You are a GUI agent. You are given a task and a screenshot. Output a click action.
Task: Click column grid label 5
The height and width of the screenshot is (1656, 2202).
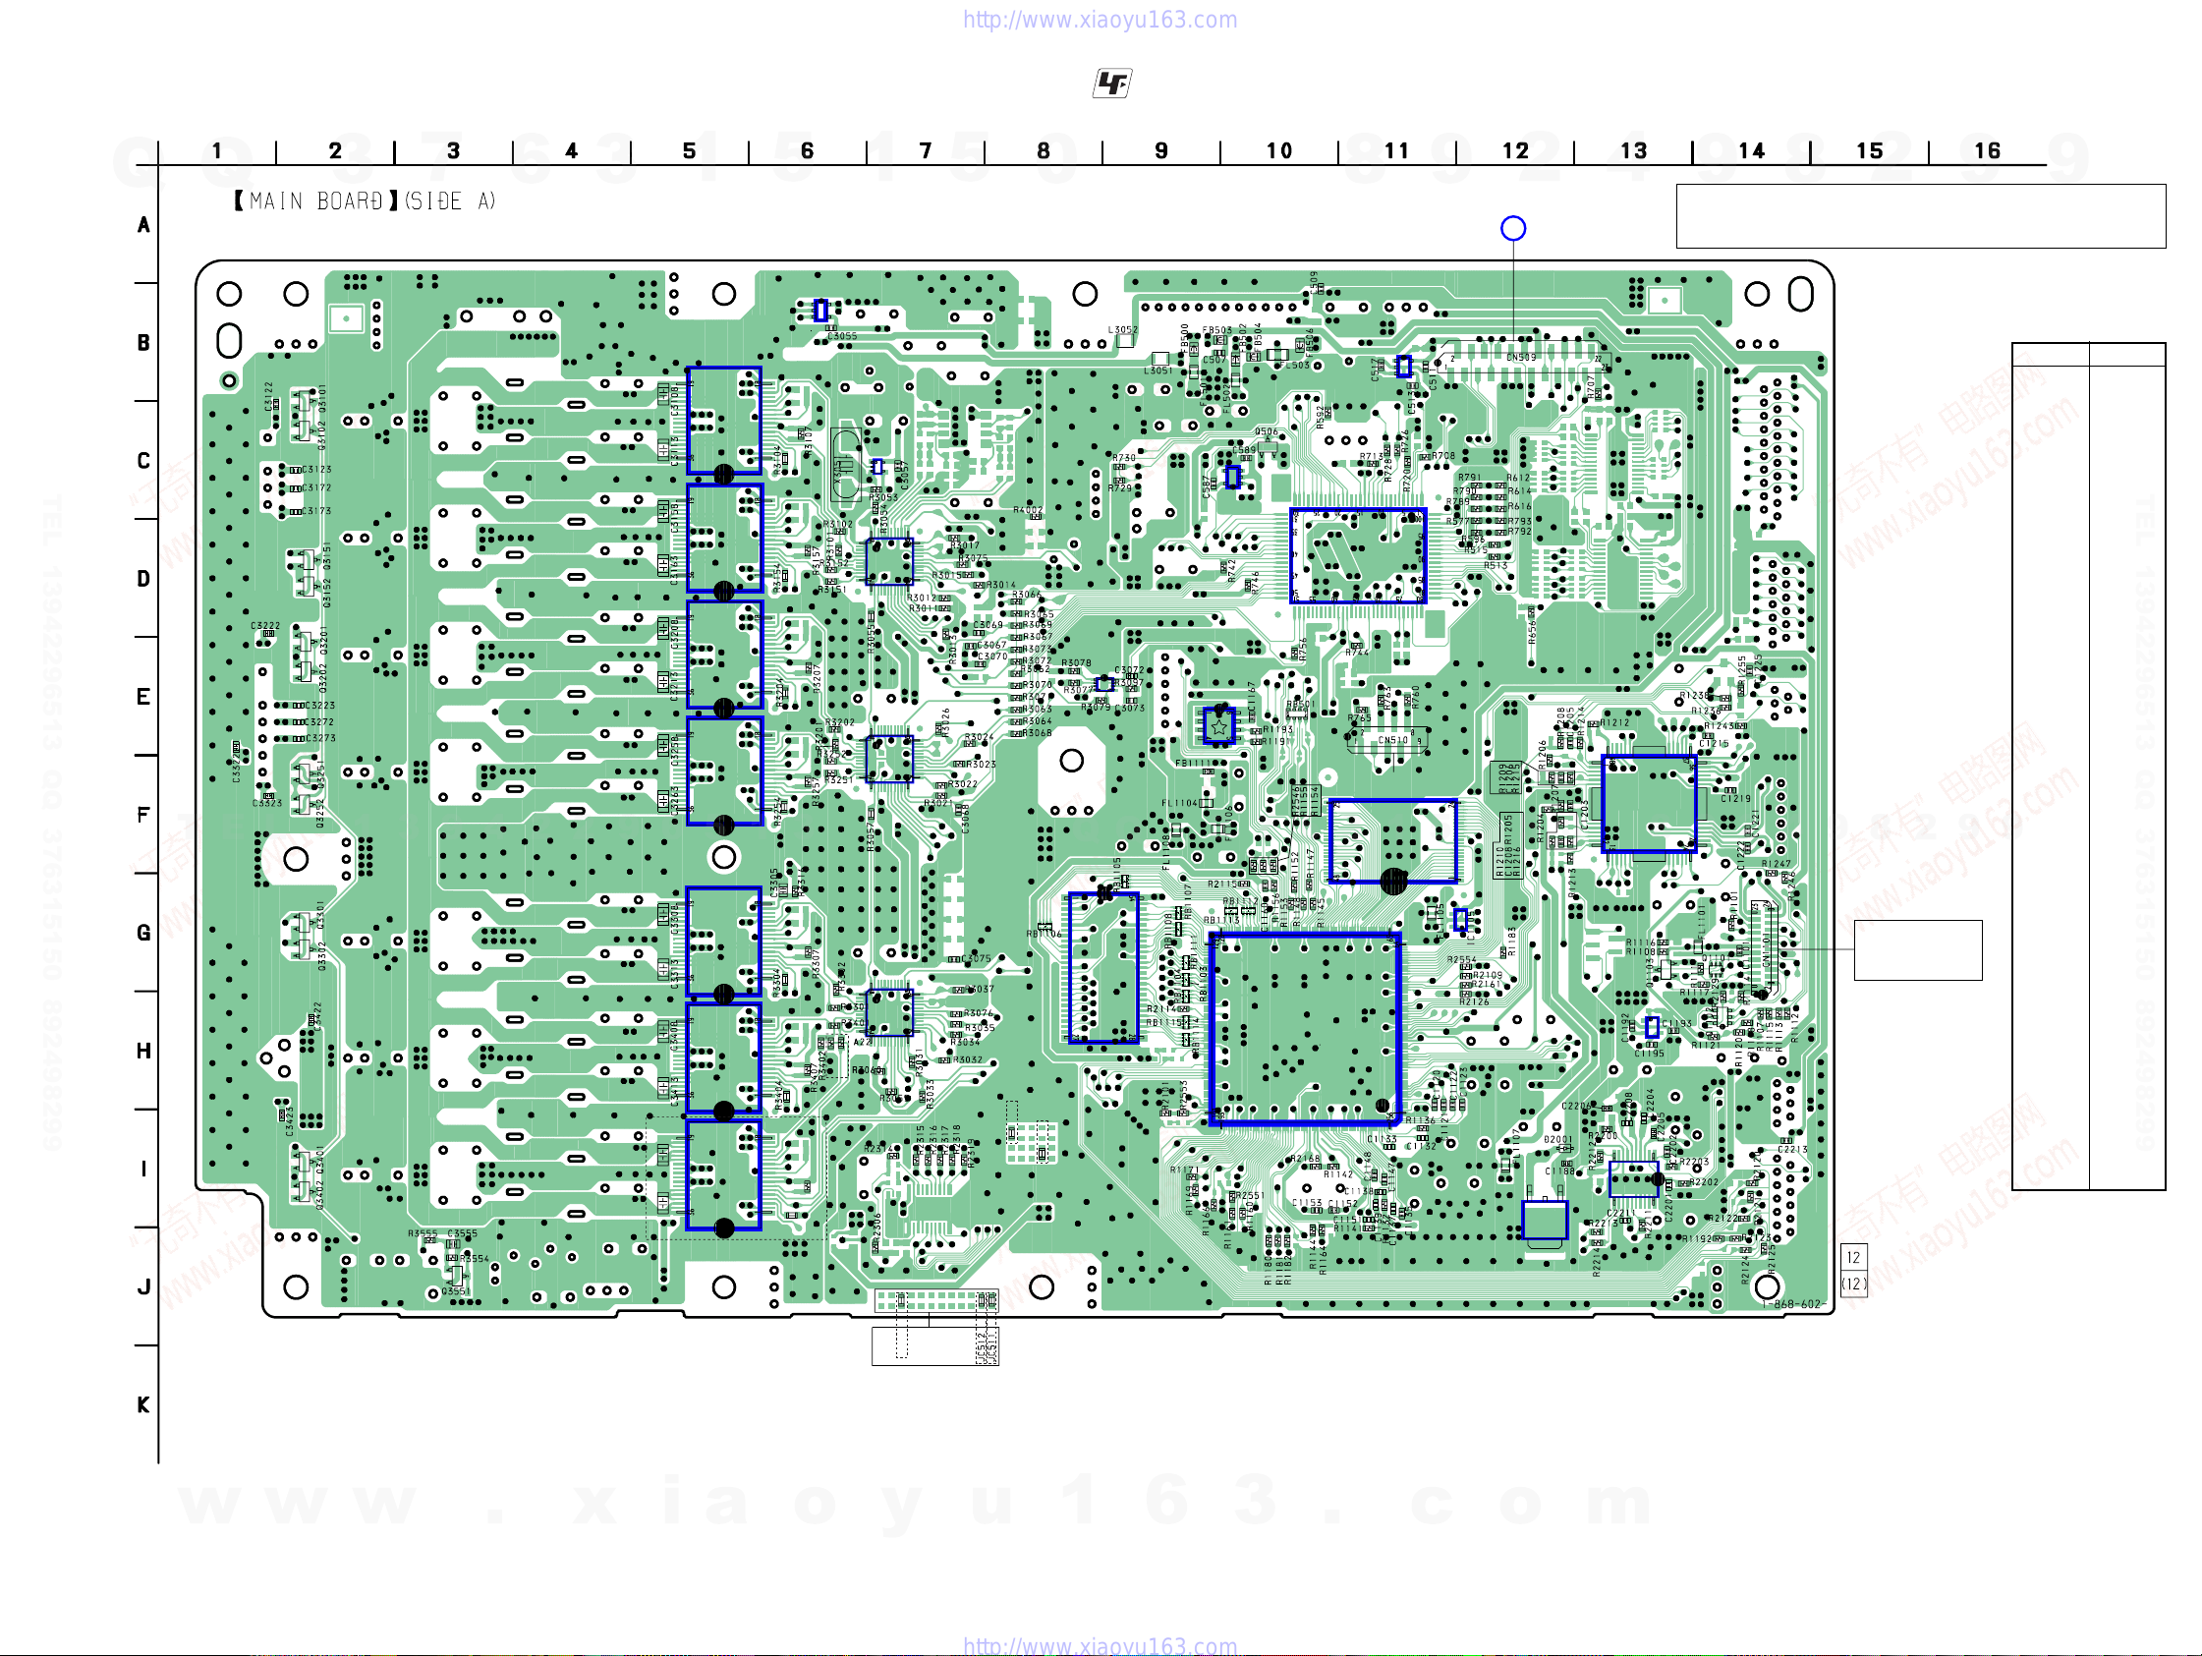click(689, 150)
